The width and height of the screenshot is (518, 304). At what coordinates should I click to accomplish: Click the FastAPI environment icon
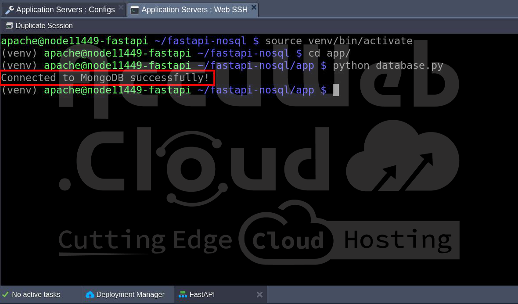tap(183, 294)
